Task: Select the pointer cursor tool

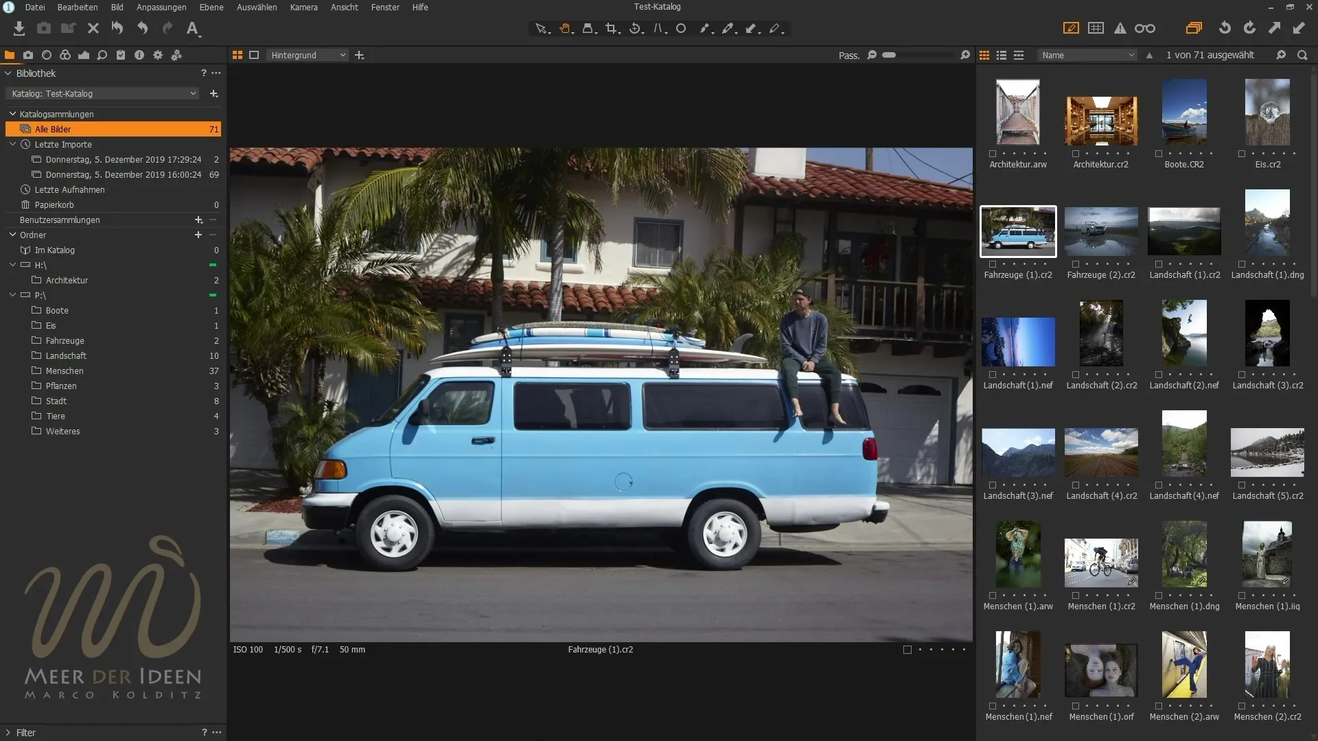Action: (x=542, y=29)
